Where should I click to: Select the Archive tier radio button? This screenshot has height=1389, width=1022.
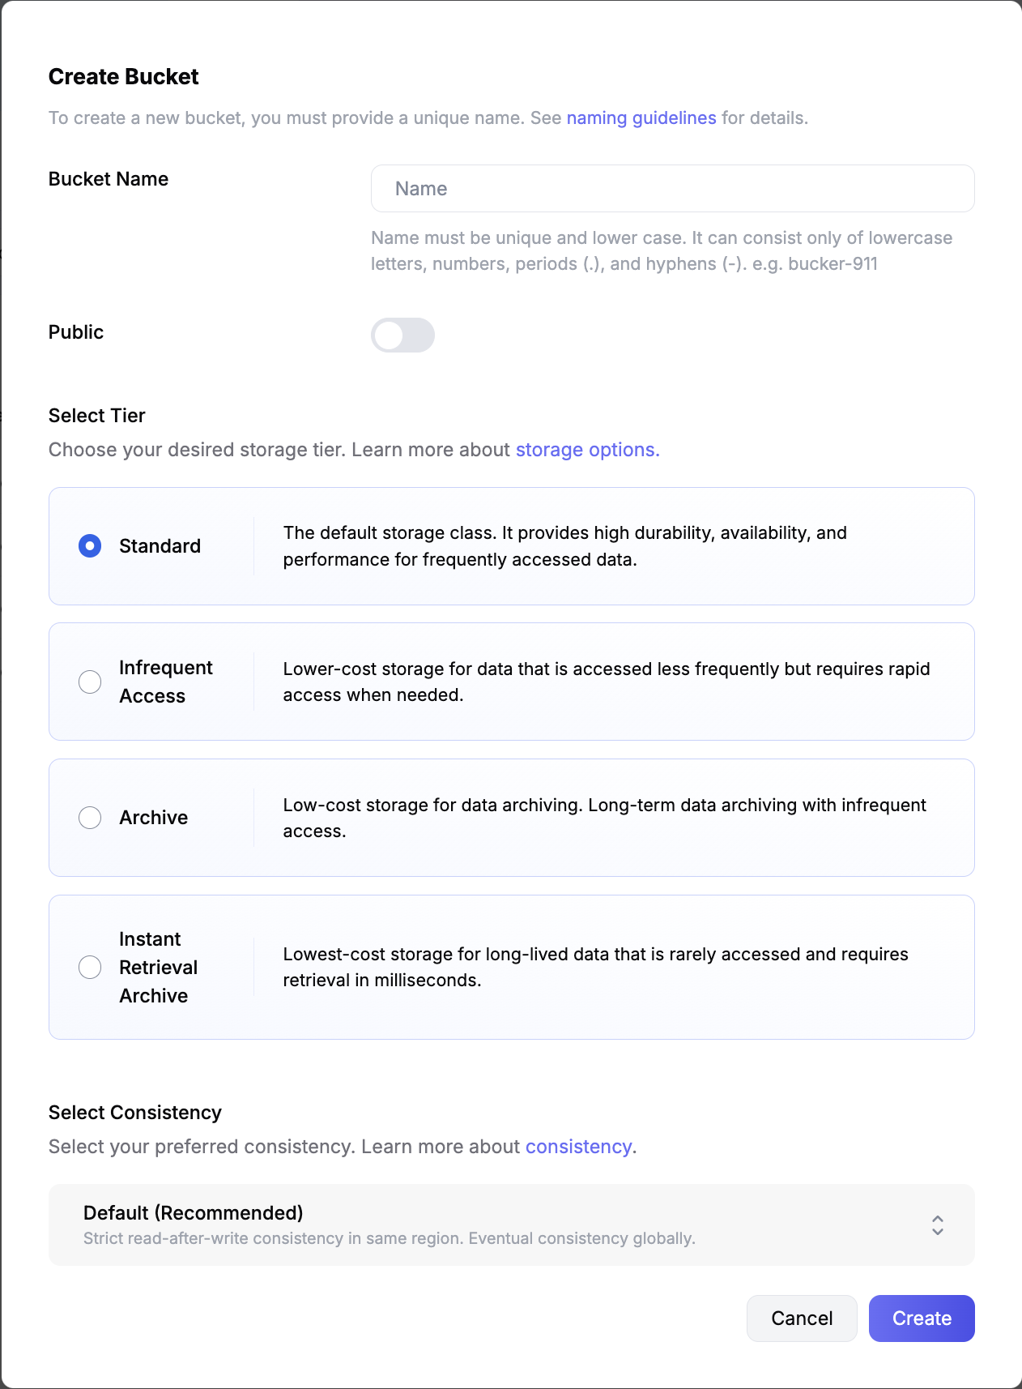pos(90,818)
